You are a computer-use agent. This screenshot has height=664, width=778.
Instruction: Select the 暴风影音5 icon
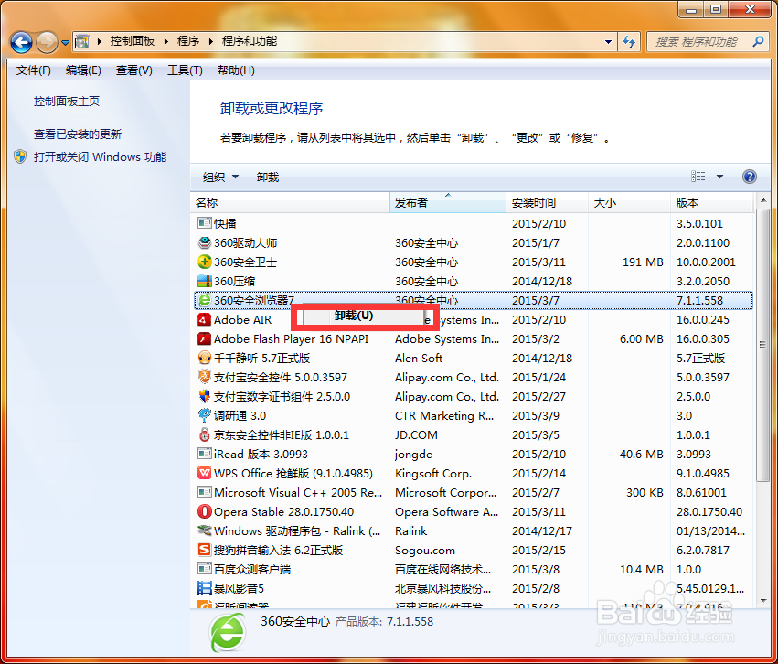[204, 589]
